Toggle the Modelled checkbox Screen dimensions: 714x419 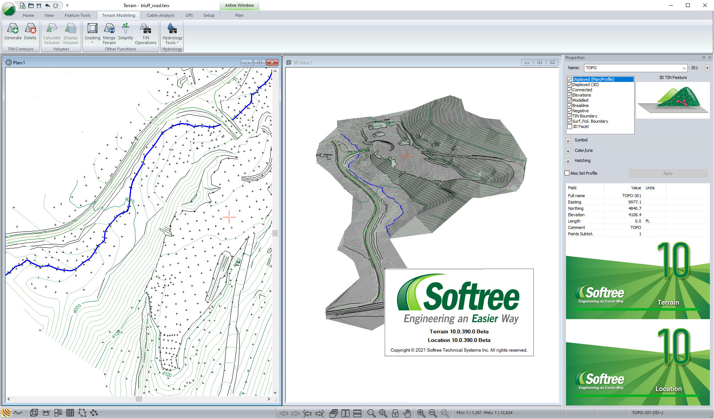point(569,100)
